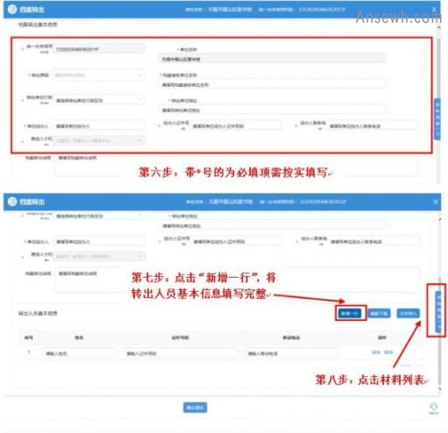Focus the 请输入姓名 field in row 1
Viewport: 448px width, 433px height.
[79, 353]
